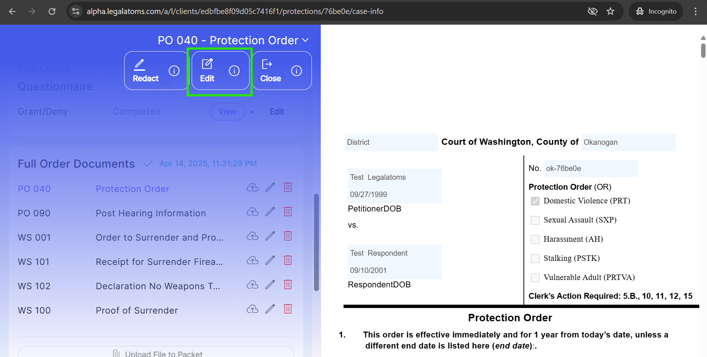Delete WS 100 with trash icon

pyautogui.click(x=288, y=309)
